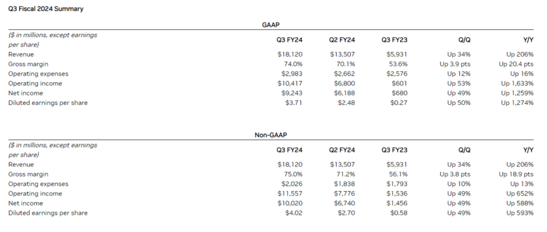
Task: Click GAAP diluted EPS value $3.71
Action: pos(295,102)
